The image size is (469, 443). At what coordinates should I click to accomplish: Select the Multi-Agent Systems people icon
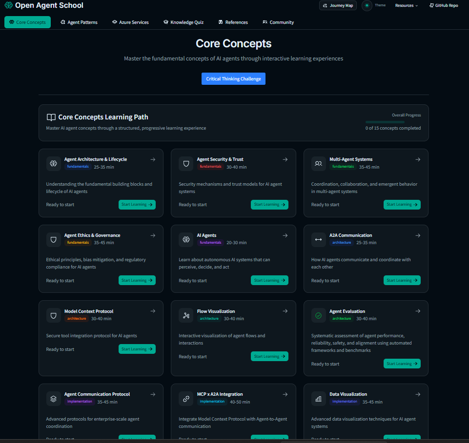(318, 163)
